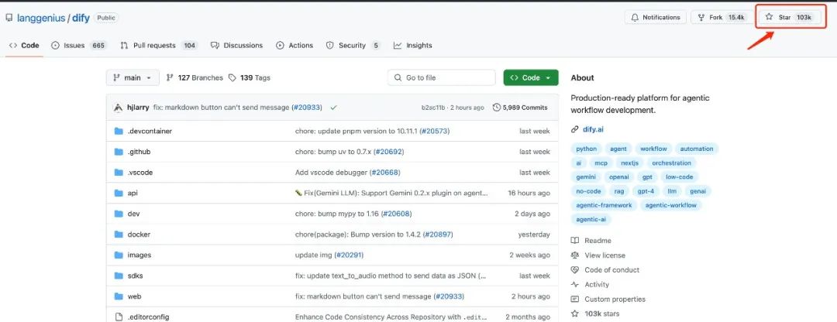This screenshot has height=322, width=837.
Task: Click the Go to file search field
Action: click(x=442, y=78)
